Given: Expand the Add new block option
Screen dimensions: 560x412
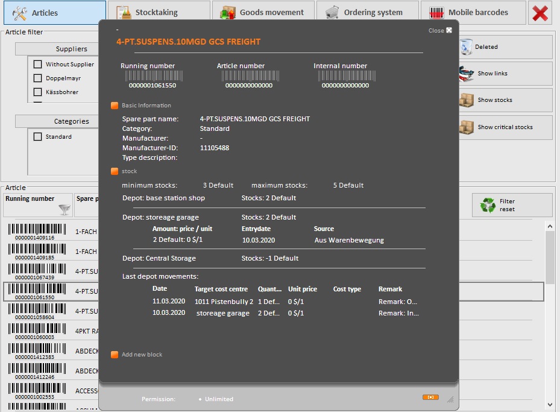Looking at the screenshot, I should 115,355.
